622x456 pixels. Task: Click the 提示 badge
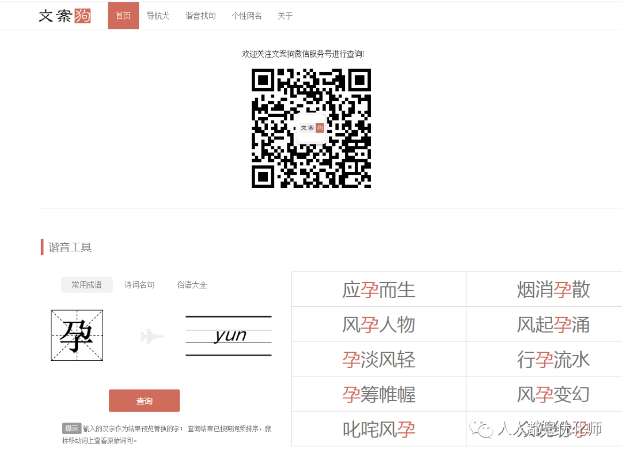tap(71, 428)
